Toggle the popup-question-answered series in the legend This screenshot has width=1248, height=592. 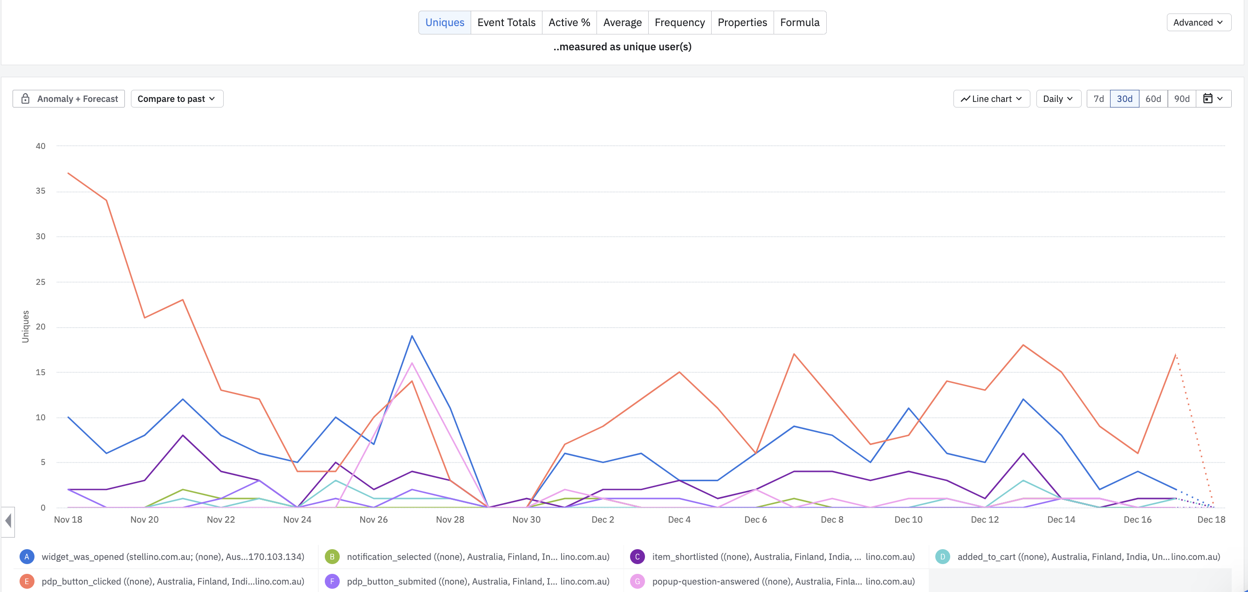tap(783, 581)
